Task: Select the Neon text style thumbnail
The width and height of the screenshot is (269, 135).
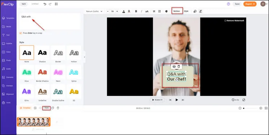Action: tap(58, 72)
